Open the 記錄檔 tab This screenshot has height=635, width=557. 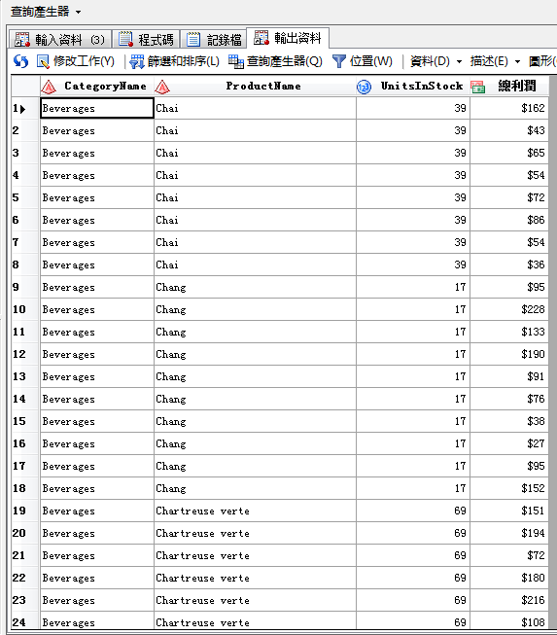point(214,40)
